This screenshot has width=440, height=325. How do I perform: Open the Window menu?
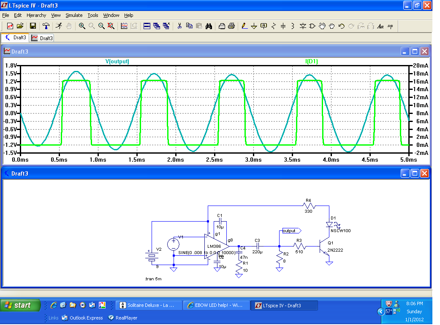[111, 15]
